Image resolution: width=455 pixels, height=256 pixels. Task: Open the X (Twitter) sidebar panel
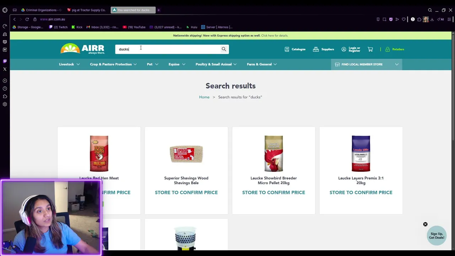tap(5, 69)
